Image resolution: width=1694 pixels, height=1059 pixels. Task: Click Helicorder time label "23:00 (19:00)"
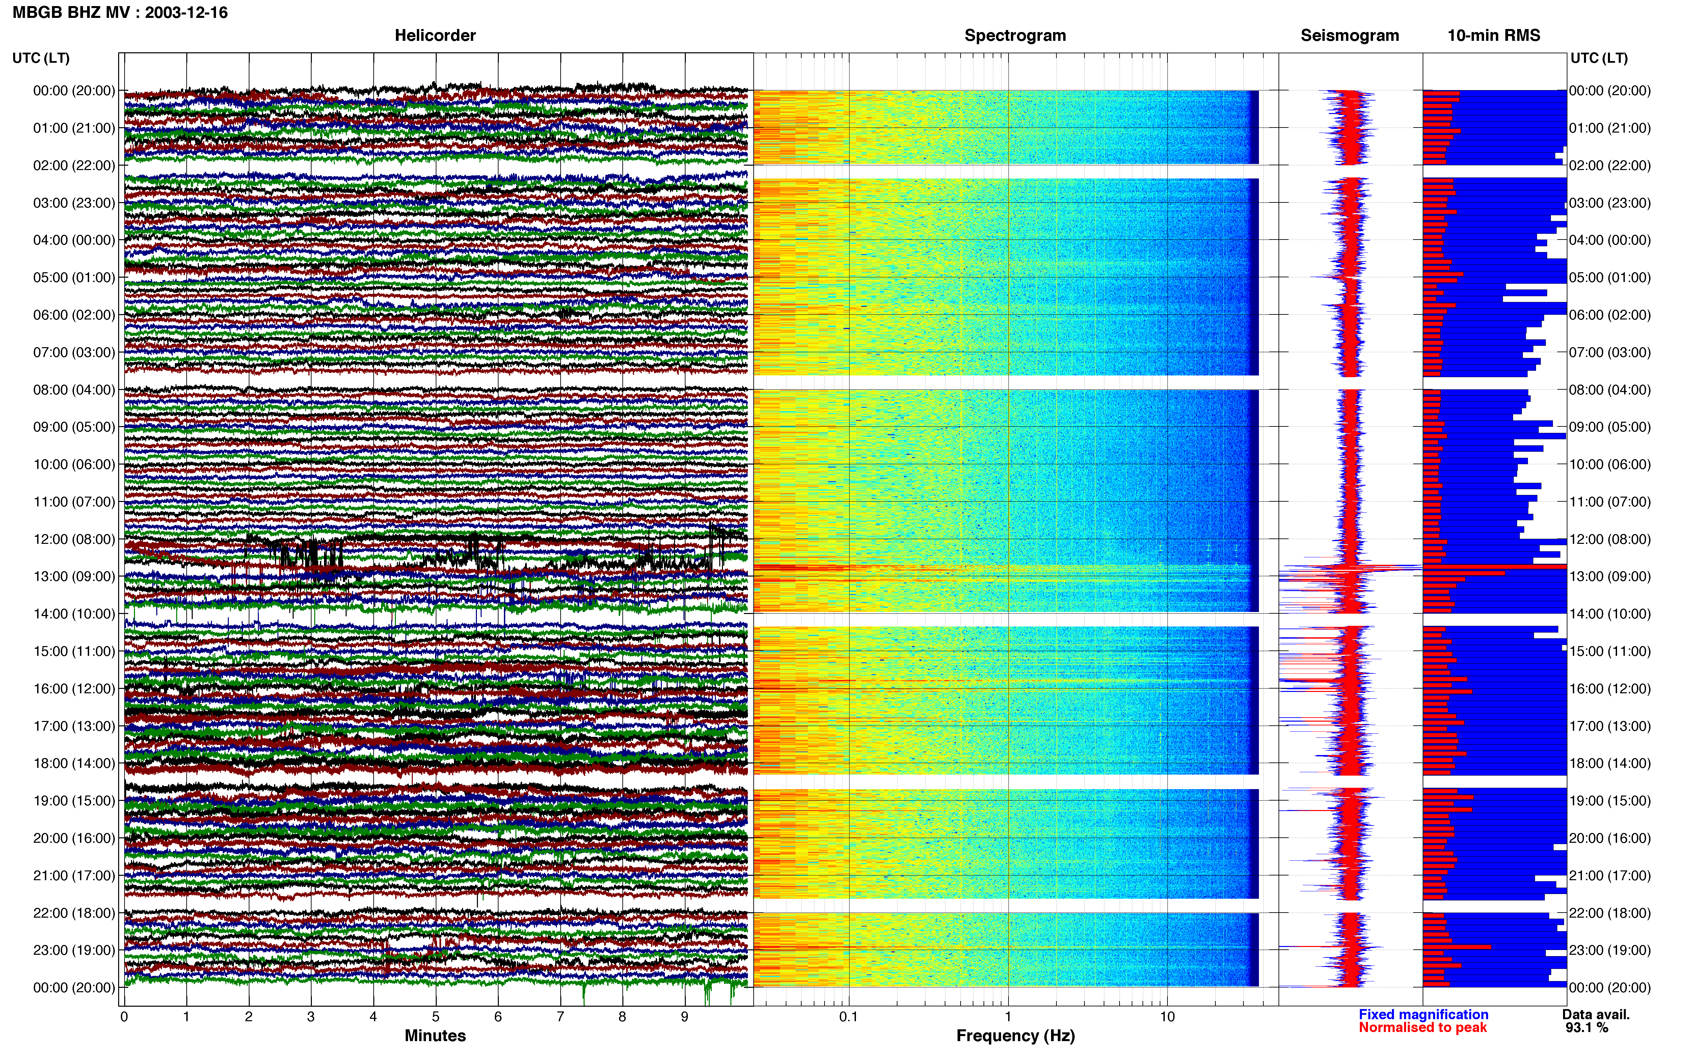click(x=74, y=950)
